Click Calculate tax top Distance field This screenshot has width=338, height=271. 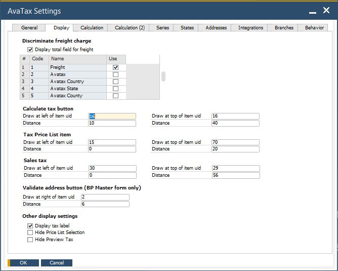click(236, 123)
